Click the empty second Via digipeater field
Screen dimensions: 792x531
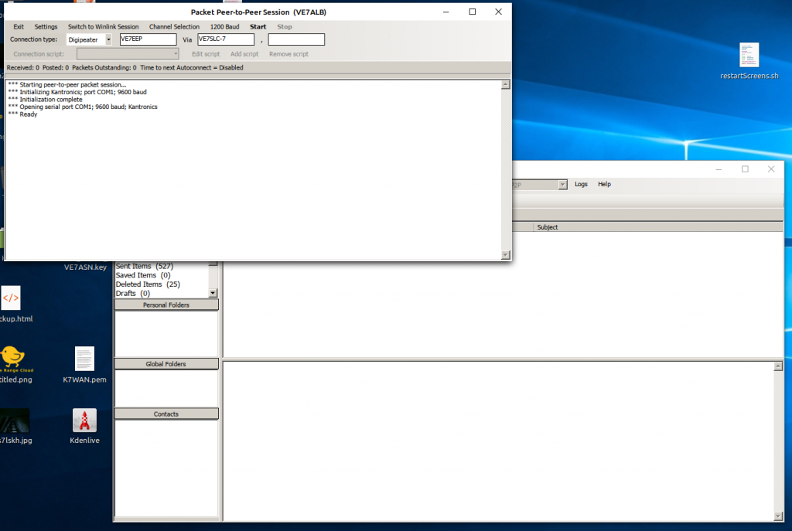[x=296, y=39]
